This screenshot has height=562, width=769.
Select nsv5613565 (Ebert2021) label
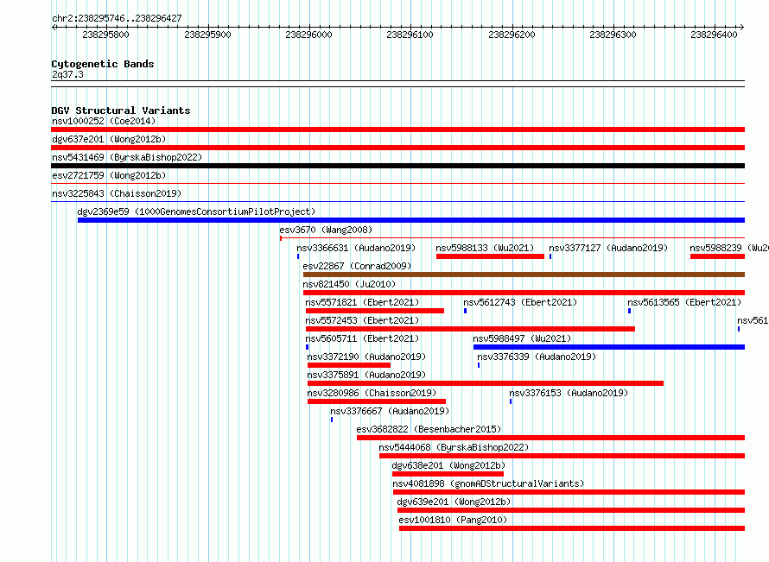684,302
